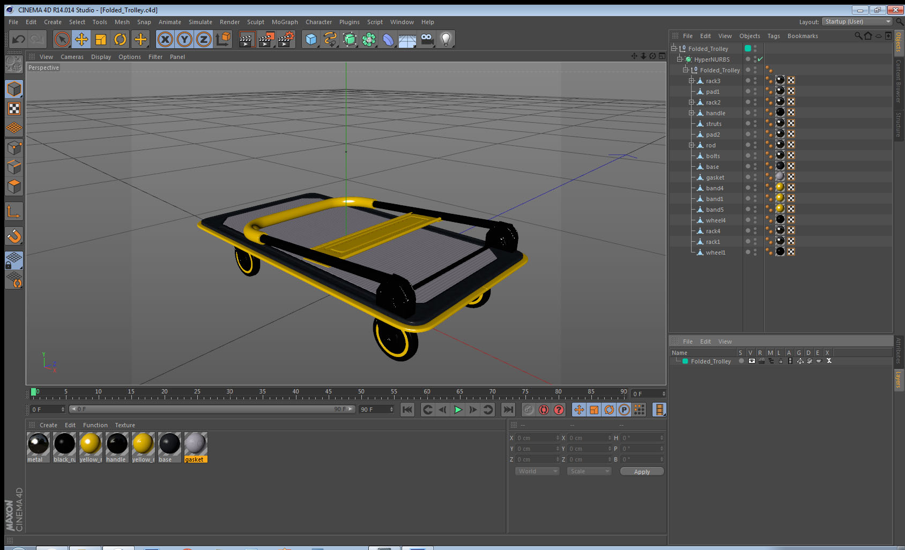Go to end of animation
This screenshot has height=550, width=905.
tap(508, 410)
